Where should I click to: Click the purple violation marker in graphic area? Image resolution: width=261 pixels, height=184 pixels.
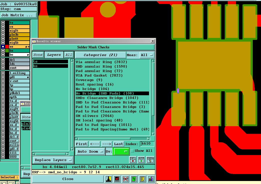click(x=178, y=91)
